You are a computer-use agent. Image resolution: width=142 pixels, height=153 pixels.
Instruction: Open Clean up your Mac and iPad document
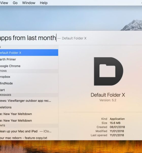coord(29,131)
